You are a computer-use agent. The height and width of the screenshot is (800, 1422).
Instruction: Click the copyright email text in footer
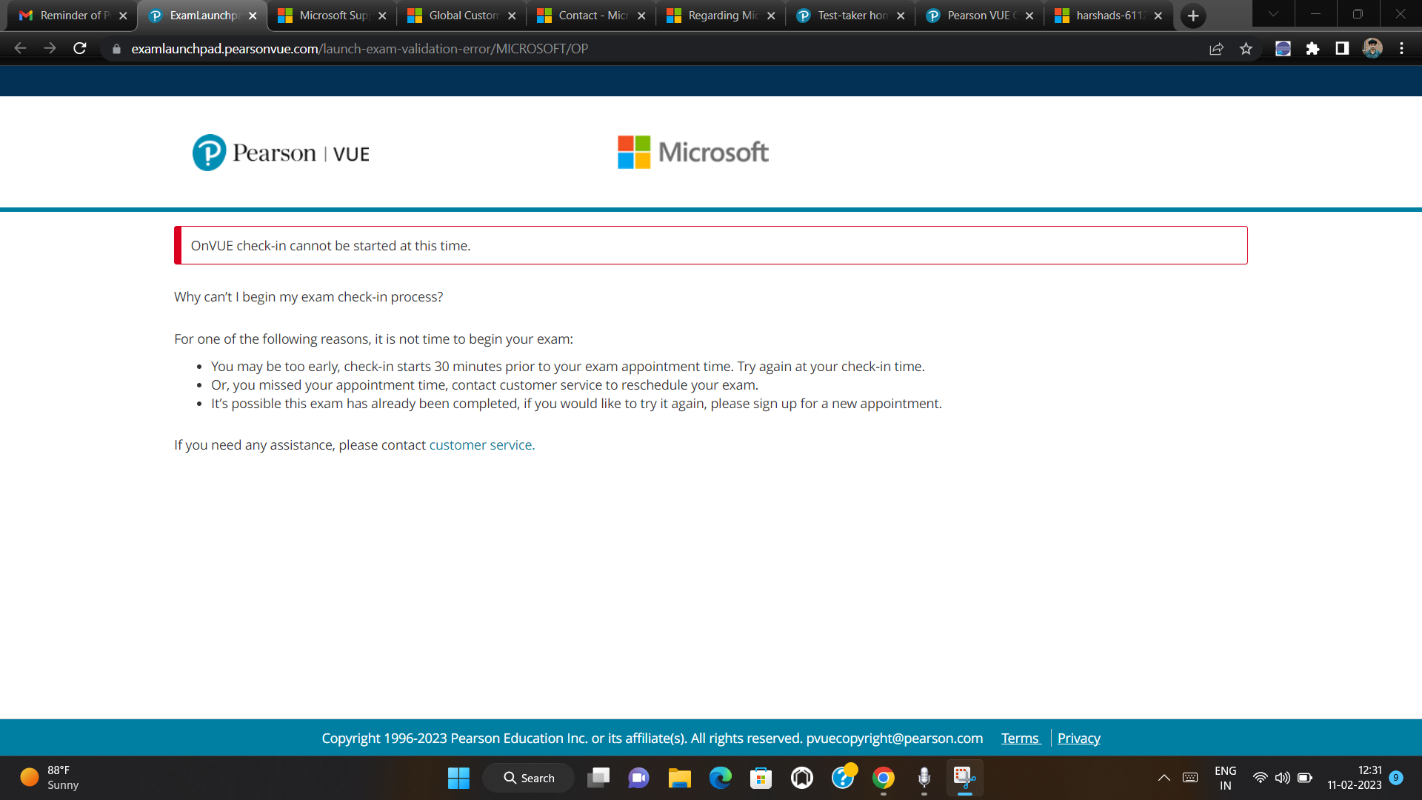pyautogui.click(x=895, y=738)
